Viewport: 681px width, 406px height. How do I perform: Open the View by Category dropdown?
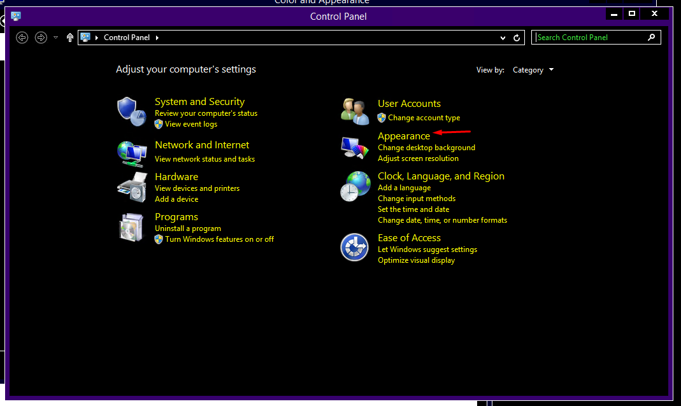click(x=533, y=70)
